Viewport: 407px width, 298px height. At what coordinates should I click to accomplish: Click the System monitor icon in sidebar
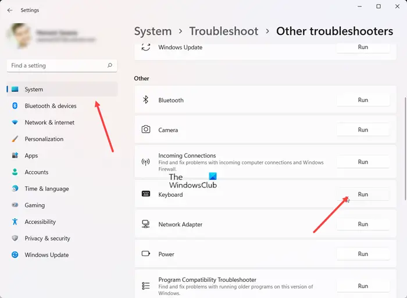point(15,90)
